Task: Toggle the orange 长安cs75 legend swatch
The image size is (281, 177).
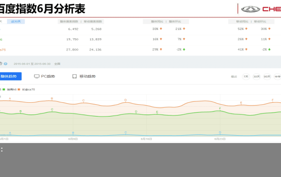Action: (x=19, y=89)
